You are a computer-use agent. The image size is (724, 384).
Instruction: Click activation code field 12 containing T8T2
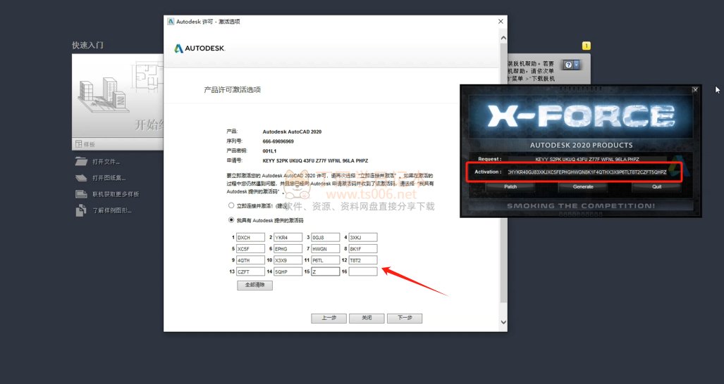[363, 260]
